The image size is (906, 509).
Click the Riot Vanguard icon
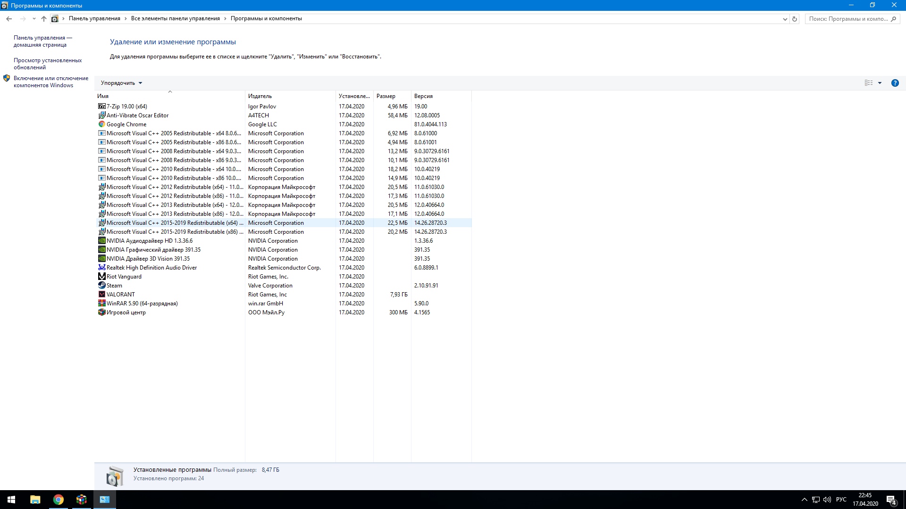pos(101,277)
